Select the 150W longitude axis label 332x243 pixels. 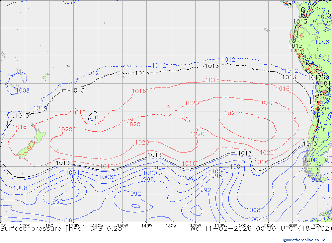123,226
